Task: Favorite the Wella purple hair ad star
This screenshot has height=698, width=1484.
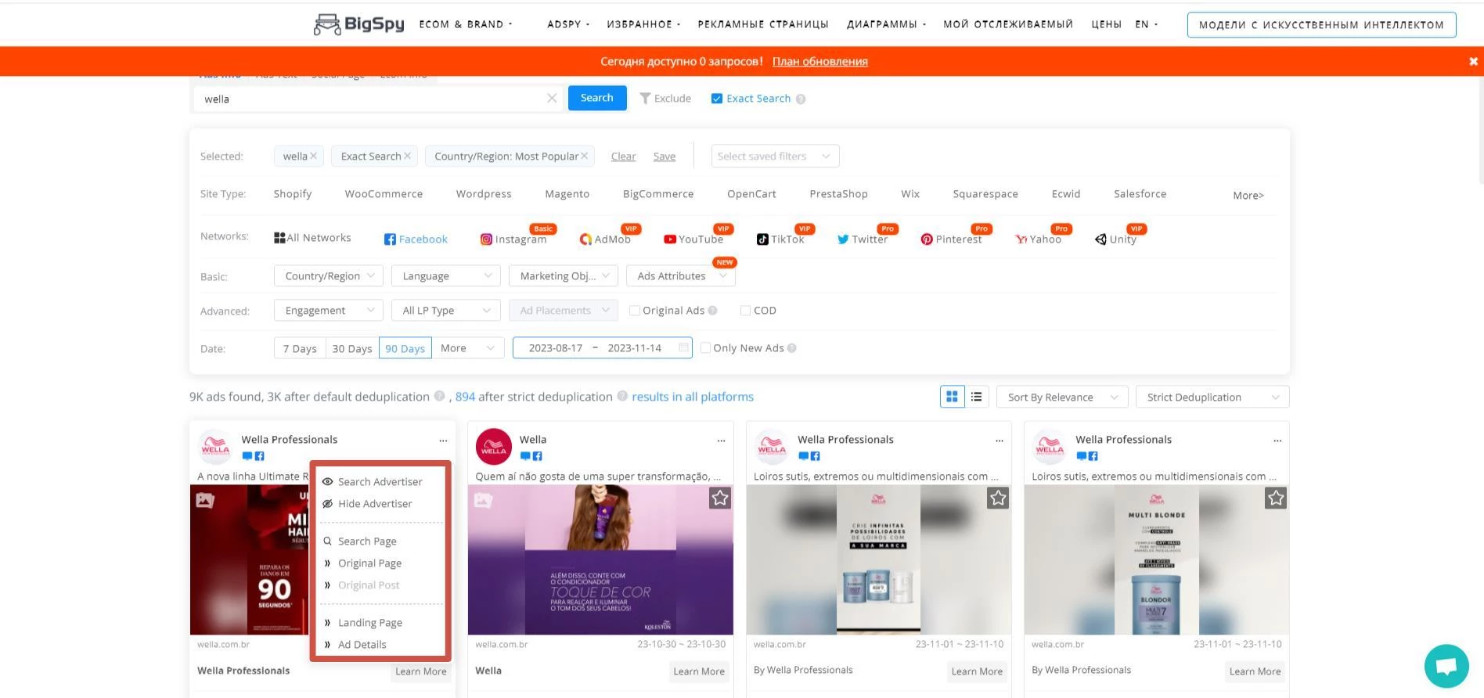Action: point(720,498)
